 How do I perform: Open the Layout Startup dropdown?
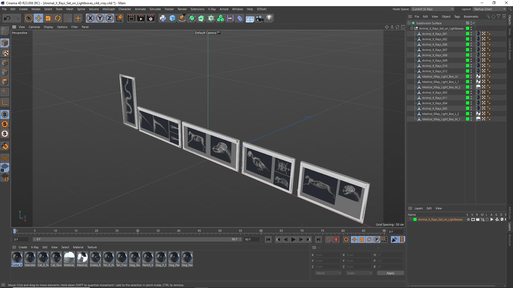pyautogui.click(x=489, y=9)
